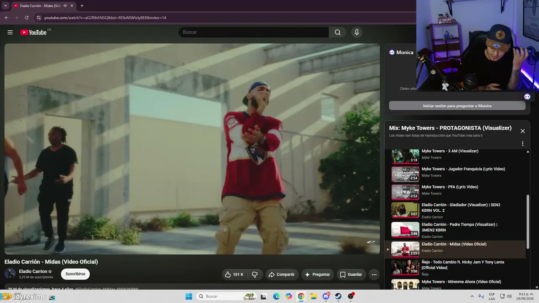
Task: Select the current Midas (Video Oficial) playlist item
Action: [x=456, y=249]
